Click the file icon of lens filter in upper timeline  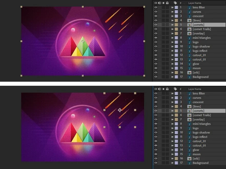pos(190,7)
